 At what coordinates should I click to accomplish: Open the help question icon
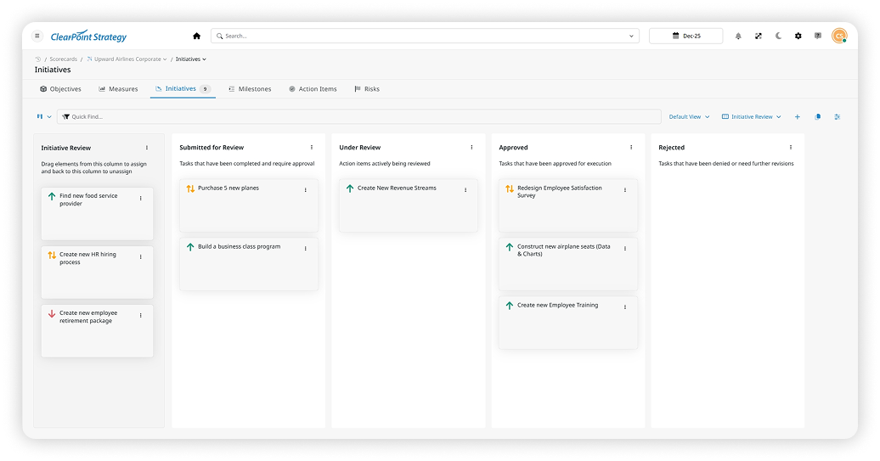click(817, 36)
